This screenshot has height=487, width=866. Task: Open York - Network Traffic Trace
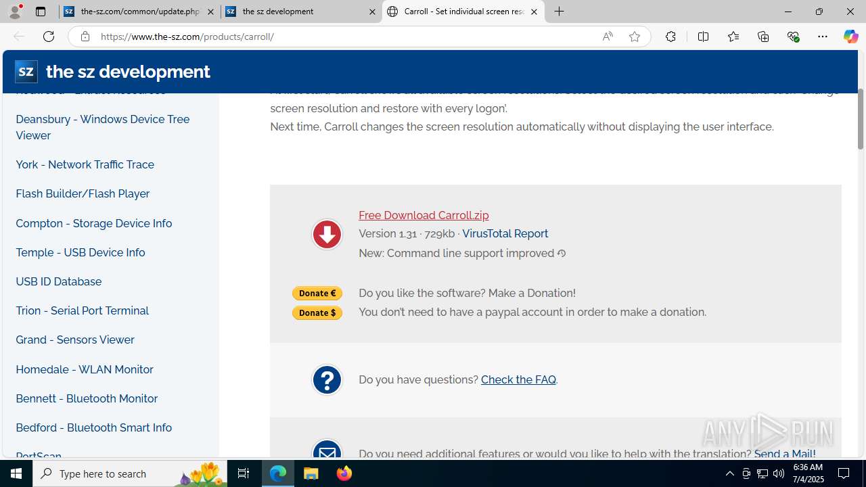click(x=85, y=164)
